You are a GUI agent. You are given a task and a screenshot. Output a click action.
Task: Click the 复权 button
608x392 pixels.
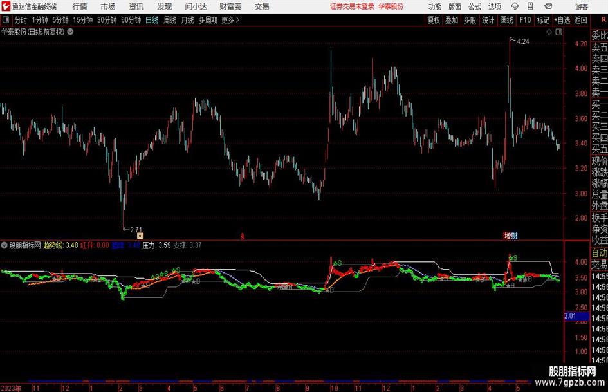[x=434, y=20]
